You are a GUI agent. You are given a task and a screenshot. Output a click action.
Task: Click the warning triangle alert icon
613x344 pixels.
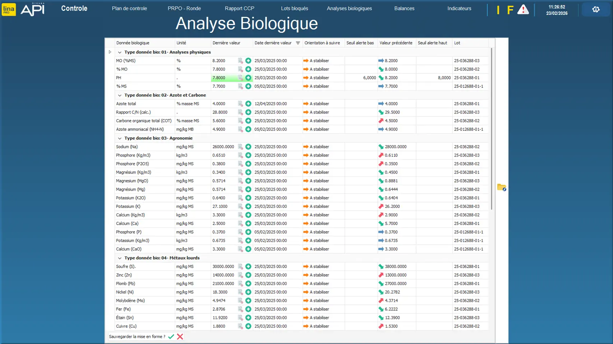[523, 10]
